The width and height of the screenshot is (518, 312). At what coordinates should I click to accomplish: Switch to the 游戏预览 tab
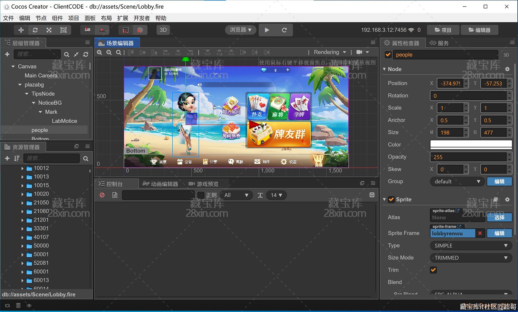point(203,184)
